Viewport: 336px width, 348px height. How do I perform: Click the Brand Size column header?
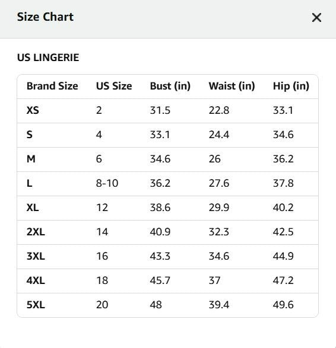click(x=52, y=86)
